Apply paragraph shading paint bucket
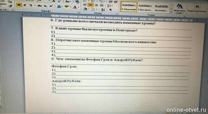The width and height of the screenshot is (208, 114). (85, 9)
